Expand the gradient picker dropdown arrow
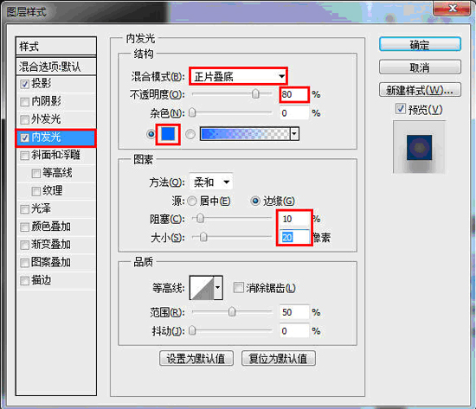Image resolution: width=476 pixels, height=409 pixels. pos(294,134)
